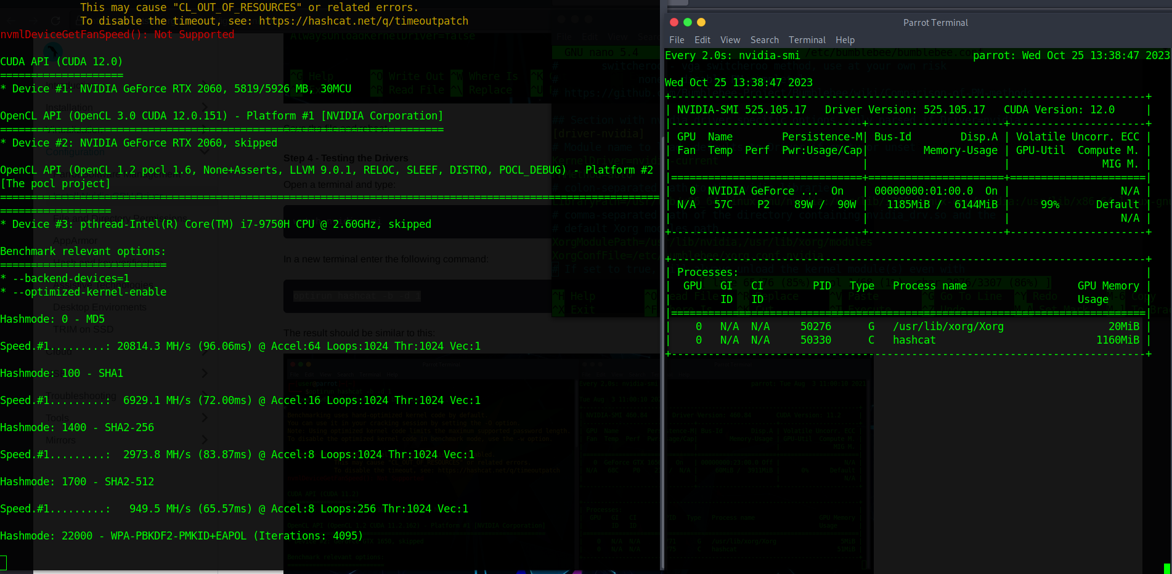The width and height of the screenshot is (1172, 574).
Task: Click the Parrot Terminal window title
Action: [935, 23]
